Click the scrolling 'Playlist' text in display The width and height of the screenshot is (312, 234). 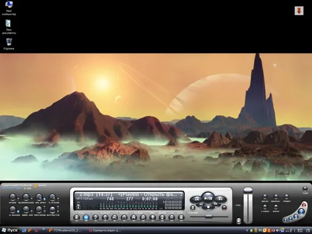point(147,194)
